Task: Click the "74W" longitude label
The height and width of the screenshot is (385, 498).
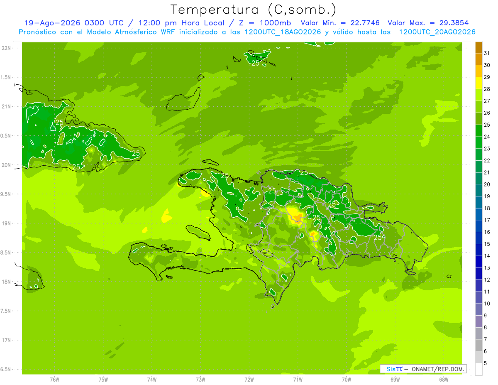Action: pyautogui.click(x=152, y=380)
